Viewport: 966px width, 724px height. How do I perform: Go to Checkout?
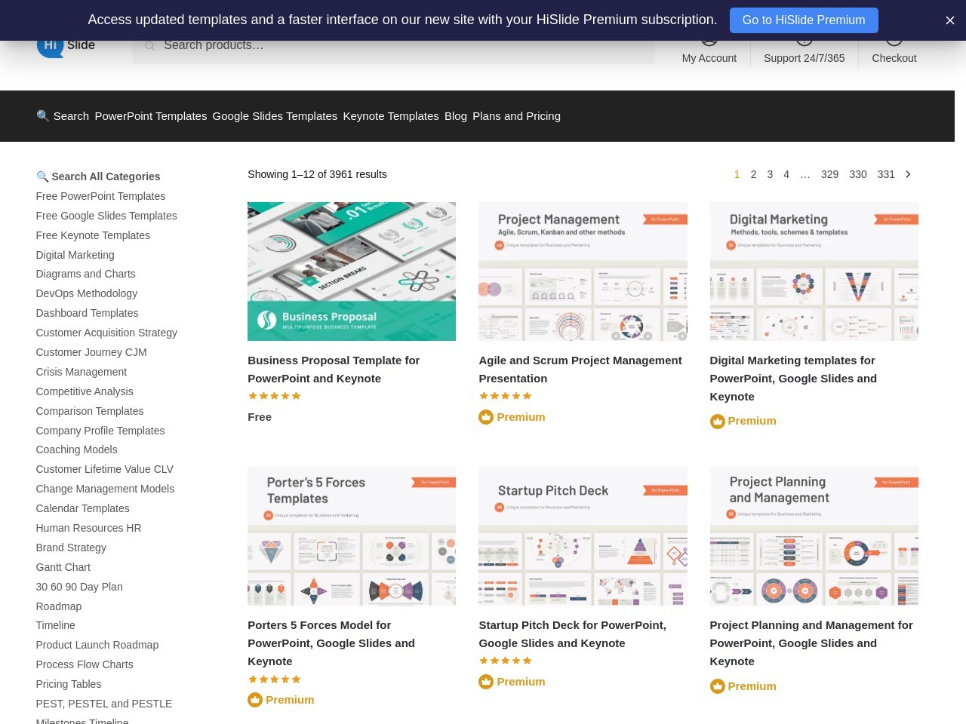[894, 53]
